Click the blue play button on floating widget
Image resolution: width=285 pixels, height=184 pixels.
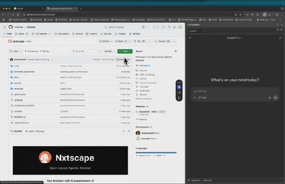pos(179,87)
